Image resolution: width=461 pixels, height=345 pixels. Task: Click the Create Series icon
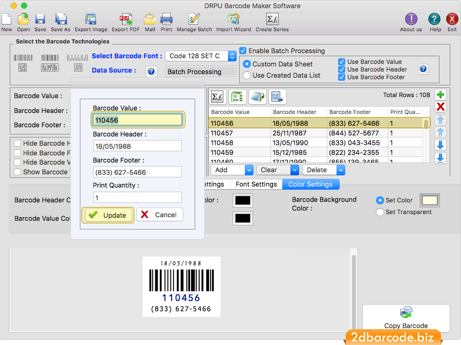pyautogui.click(x=272, y=19)
